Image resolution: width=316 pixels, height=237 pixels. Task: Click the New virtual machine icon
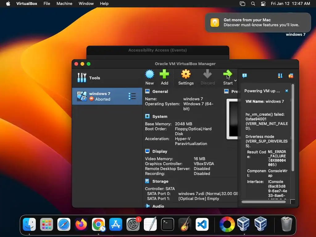click(150, 74)
